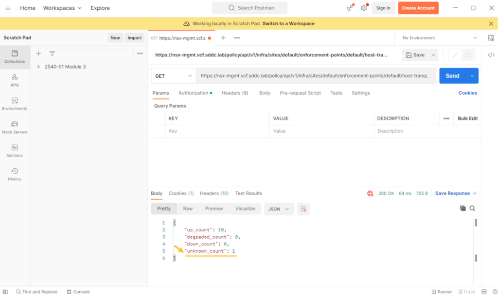Screen dimensions: 498x296
Task: Click the Switch to a Workspace link
Action: pyautogui.click(x=288, y=23)
